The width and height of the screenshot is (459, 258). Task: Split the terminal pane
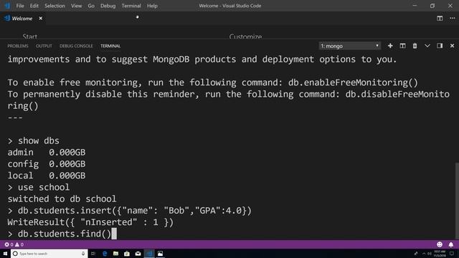[402, 46]
